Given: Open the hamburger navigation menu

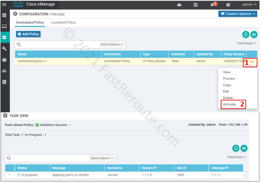Looking at the screenshot, I should 4,5.
